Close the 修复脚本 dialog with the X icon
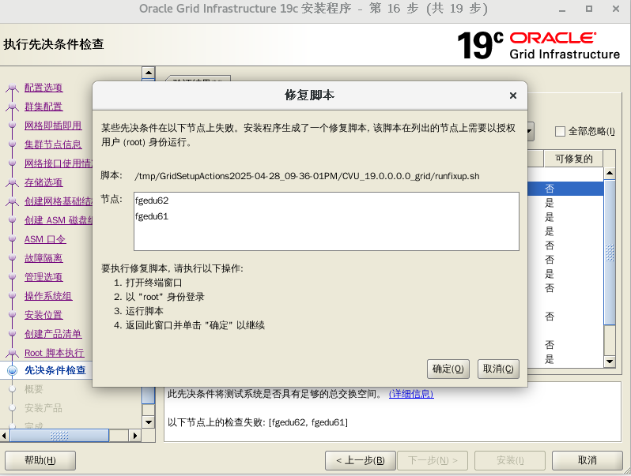 pyautogui.click(x=512, y=96)
